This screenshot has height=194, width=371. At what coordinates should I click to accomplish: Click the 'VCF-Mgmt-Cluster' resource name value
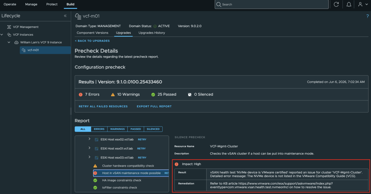(x=224, y=146)
